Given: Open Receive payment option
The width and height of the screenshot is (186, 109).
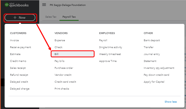Looking at the screenshot, I should point(20,47).
